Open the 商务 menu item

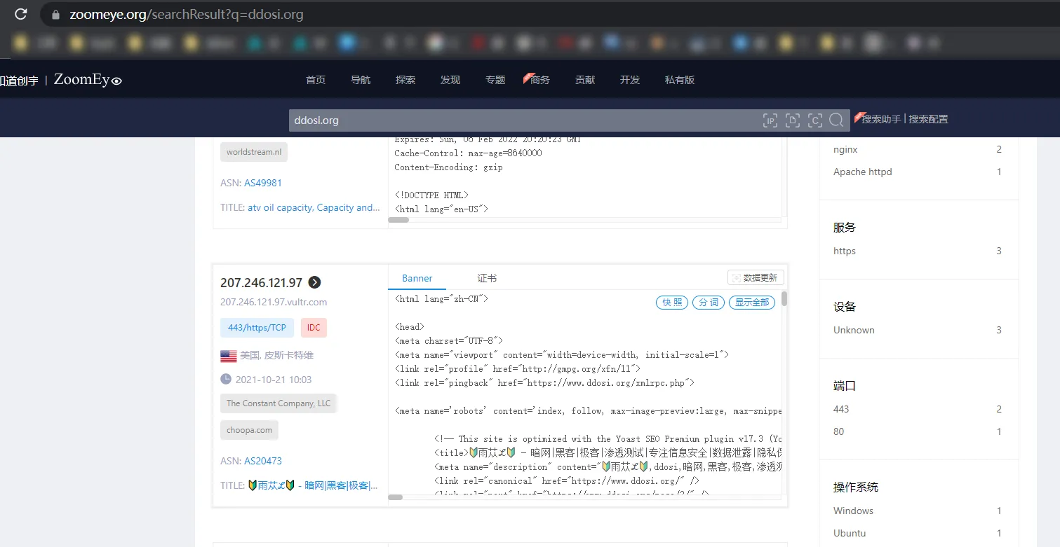coord(539,80)
